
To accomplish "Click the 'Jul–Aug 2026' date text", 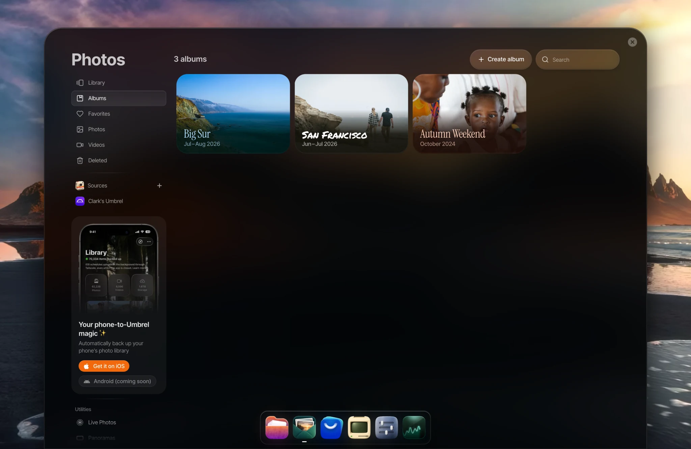I will click(x=202, y=144).
